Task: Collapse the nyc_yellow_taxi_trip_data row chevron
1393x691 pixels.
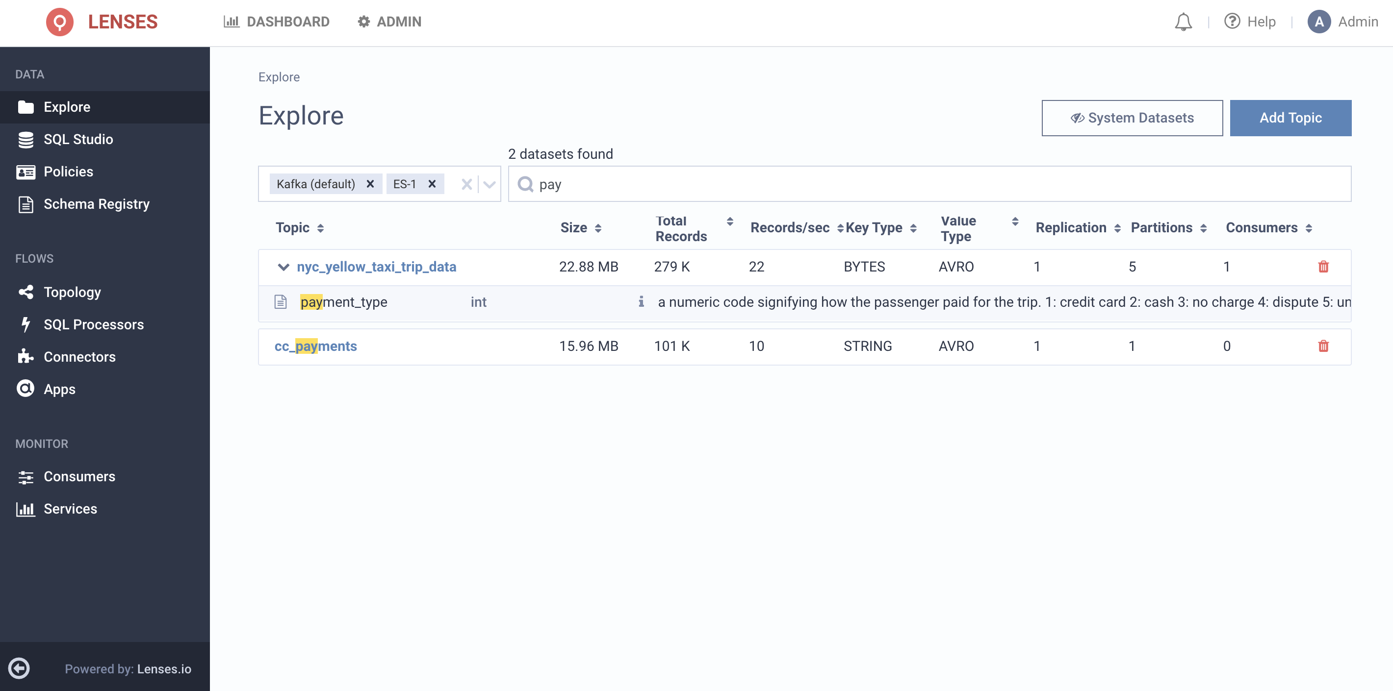Action: pos(283,267)
